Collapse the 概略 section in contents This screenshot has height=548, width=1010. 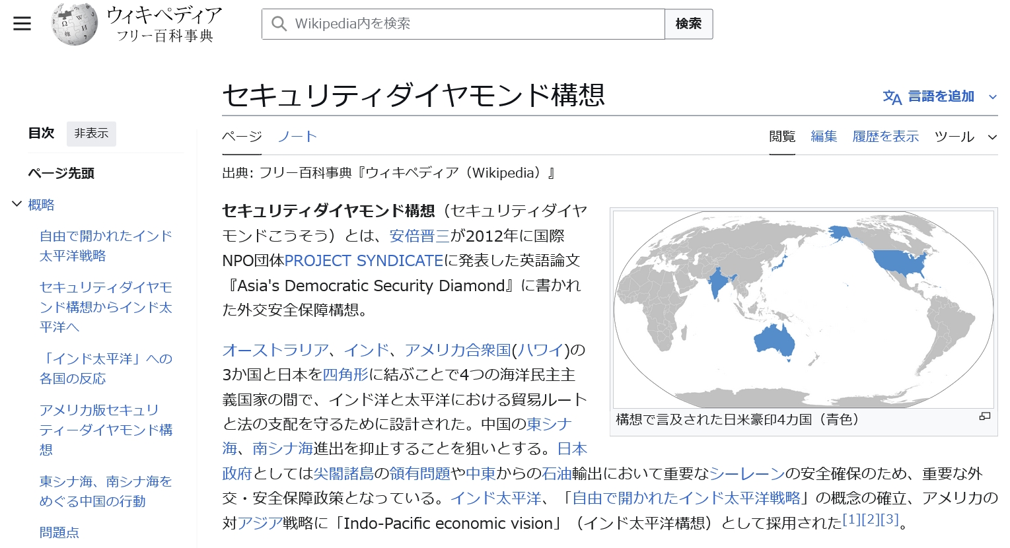(17, 205)
